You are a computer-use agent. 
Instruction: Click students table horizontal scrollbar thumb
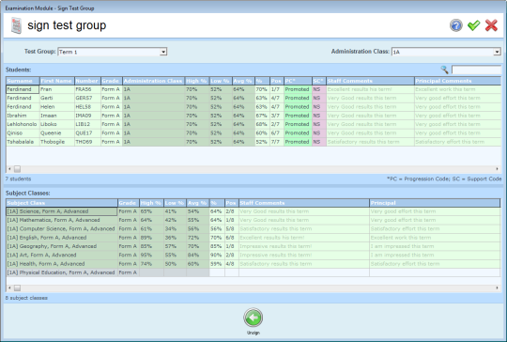pyautogui.click(x=17, y=169)
